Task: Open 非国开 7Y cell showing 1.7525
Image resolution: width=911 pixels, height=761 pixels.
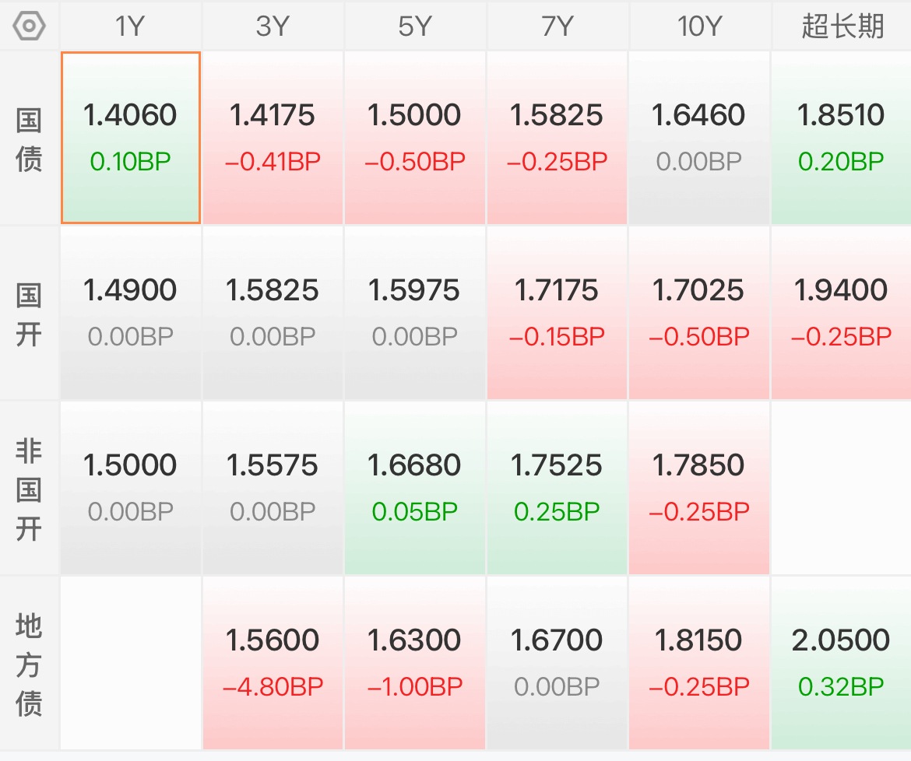Action: (557, 488)
